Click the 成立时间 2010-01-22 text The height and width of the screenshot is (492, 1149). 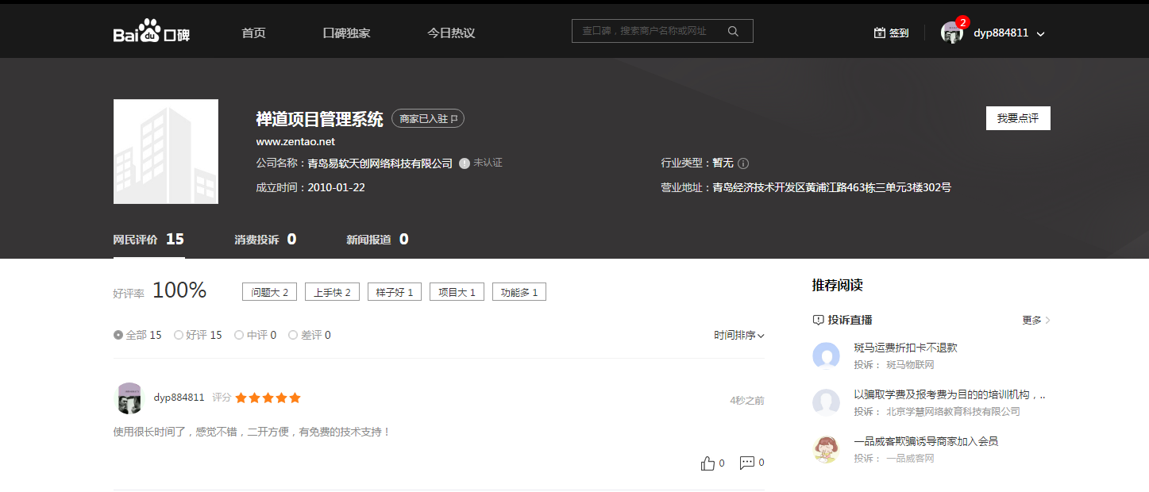(x=310, y=188)
